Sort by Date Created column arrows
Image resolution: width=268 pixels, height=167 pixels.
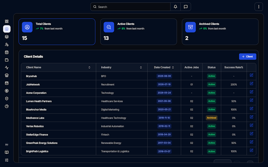point(173,68)
